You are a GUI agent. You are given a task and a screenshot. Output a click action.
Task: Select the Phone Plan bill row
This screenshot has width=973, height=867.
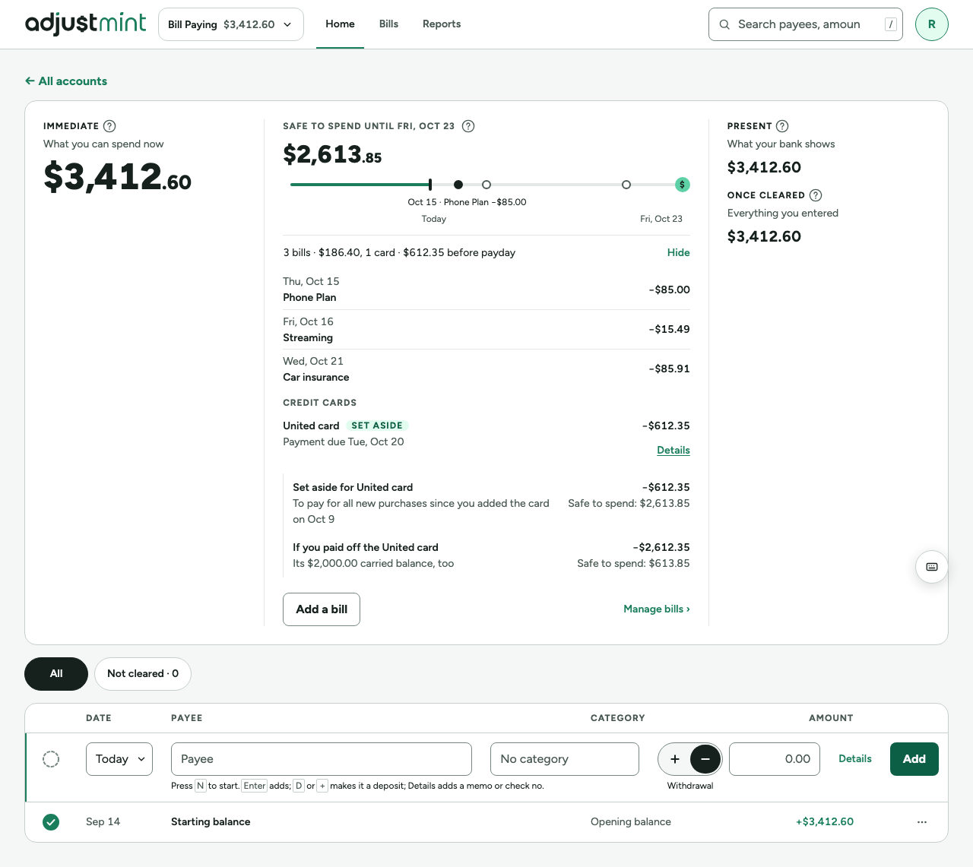[486, 290]
